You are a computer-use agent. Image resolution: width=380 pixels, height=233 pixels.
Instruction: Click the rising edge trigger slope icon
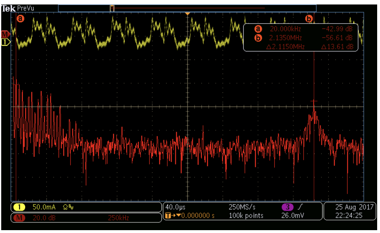point(299,207)
